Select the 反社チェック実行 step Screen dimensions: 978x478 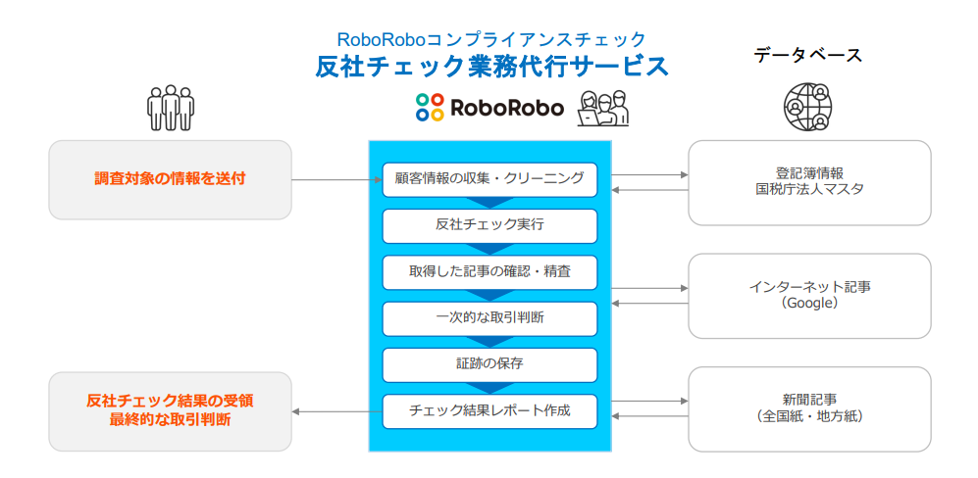pos(489,224)
